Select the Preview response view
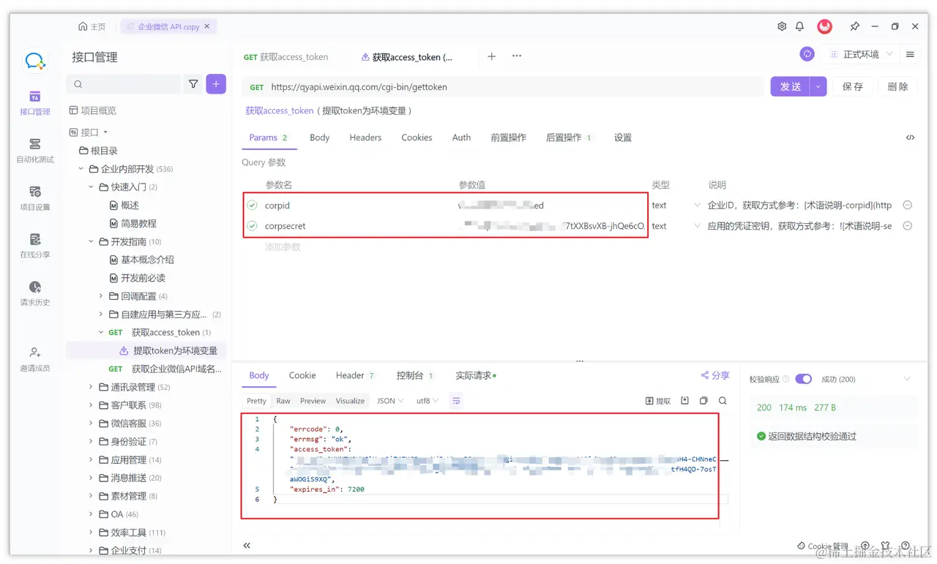Image resolution: width=937 pixels, height=564 pixels. coord(313,401)
